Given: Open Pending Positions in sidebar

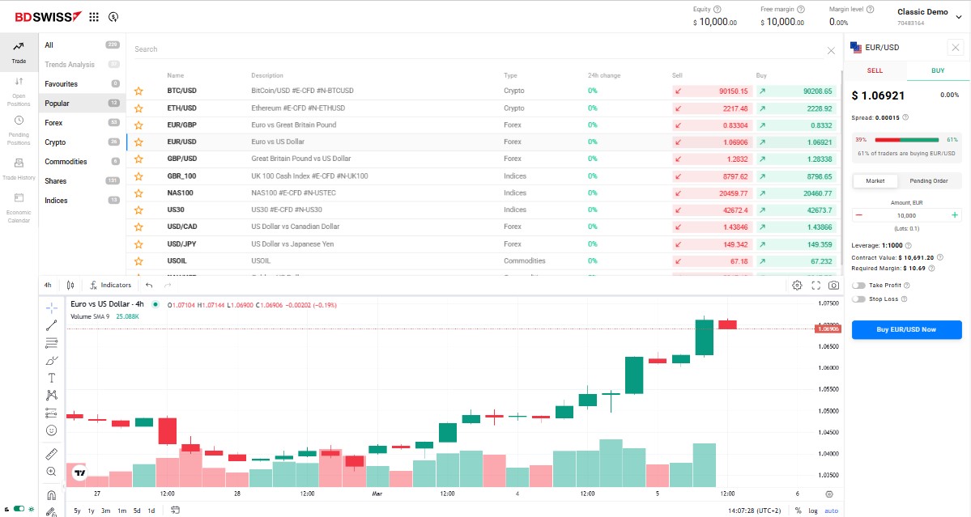Looking at the screenshot, I should click(x=19, y=130).
